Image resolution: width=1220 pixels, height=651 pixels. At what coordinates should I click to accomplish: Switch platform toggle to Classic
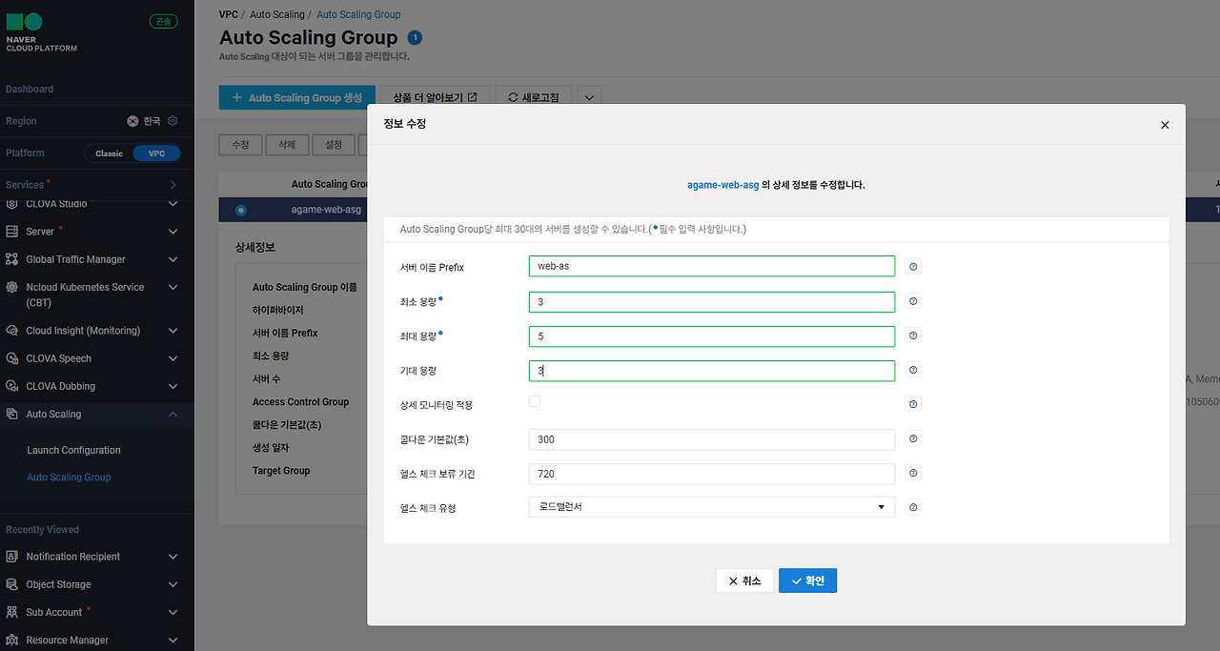(109, 153)
